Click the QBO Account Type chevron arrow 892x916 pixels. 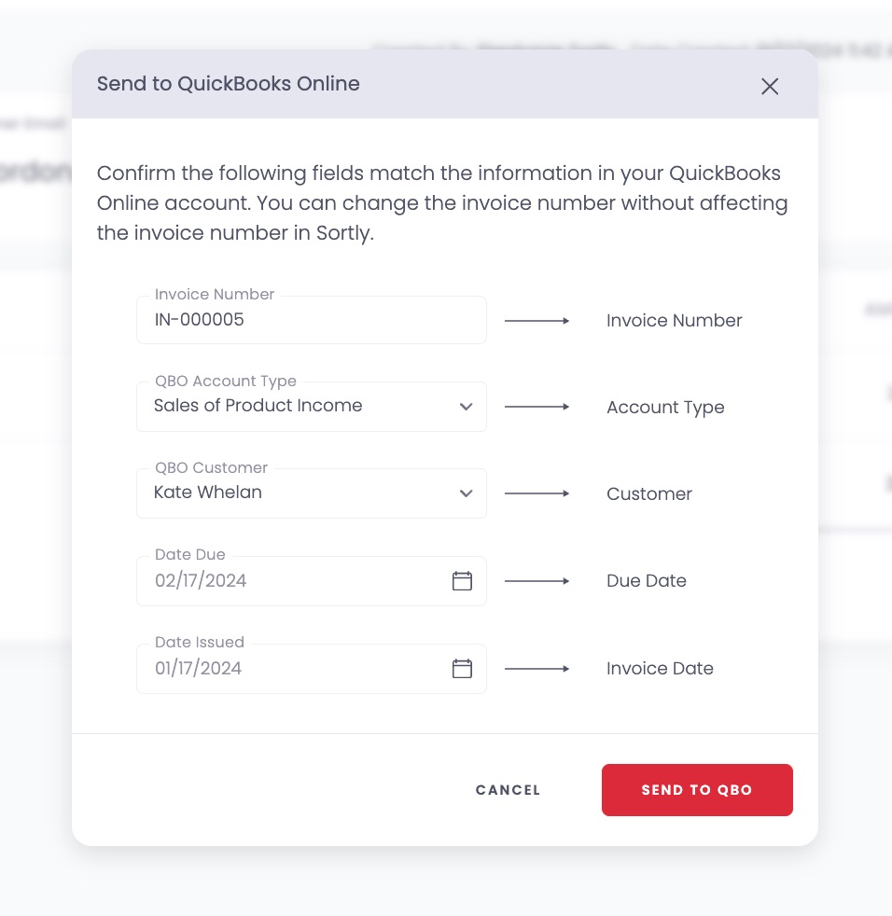(466, 407)
